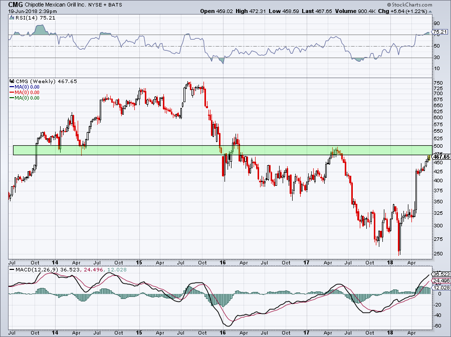Click the blue MA(0) 0.00 text
The height and width of the screenshot is (337, 451).
point(27,87)
